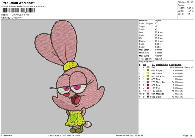This screenshot has width=195, height=138.
Task: Click the code '1108' in row 1
Action: [172, 67]
